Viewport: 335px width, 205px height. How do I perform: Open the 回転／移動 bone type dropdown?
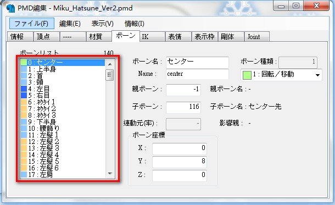coord(281,75)
